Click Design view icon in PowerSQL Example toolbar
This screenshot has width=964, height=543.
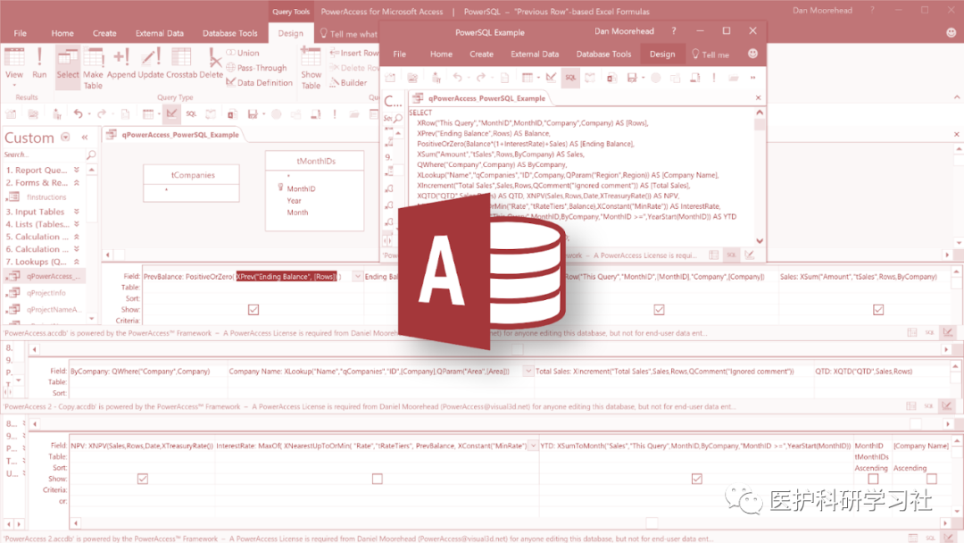(551, 78)
